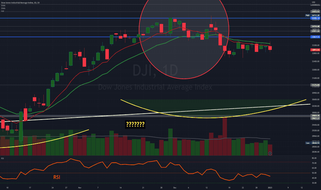Click the 29200.00 price axis tick
This screenshot has height=190, width=321.
pyautogui.click(x=316, y=131)
